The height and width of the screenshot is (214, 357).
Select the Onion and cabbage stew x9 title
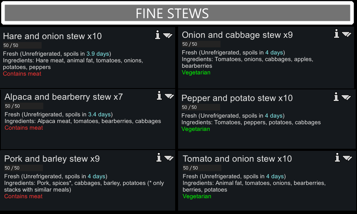(237, 35)
